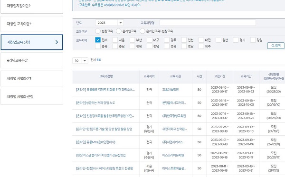This screenshot has height=177, width=285.
Task: Check the 충남 region checkbox
Action: [x=115, y=47]
